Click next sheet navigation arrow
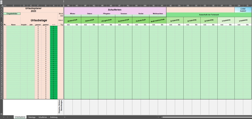 click(x=8, y=117)
